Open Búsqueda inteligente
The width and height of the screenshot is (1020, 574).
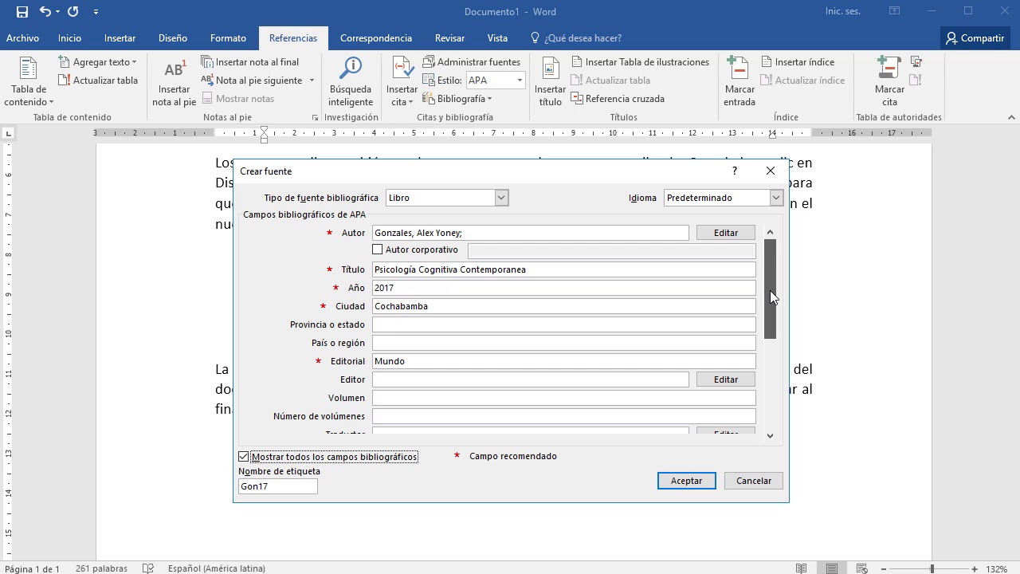351,81
